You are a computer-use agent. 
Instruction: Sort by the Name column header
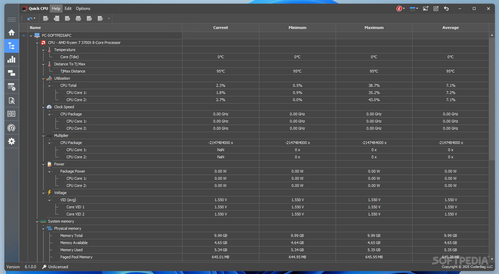click(105, 28)
